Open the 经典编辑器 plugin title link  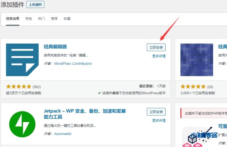[x=55, y=47]
